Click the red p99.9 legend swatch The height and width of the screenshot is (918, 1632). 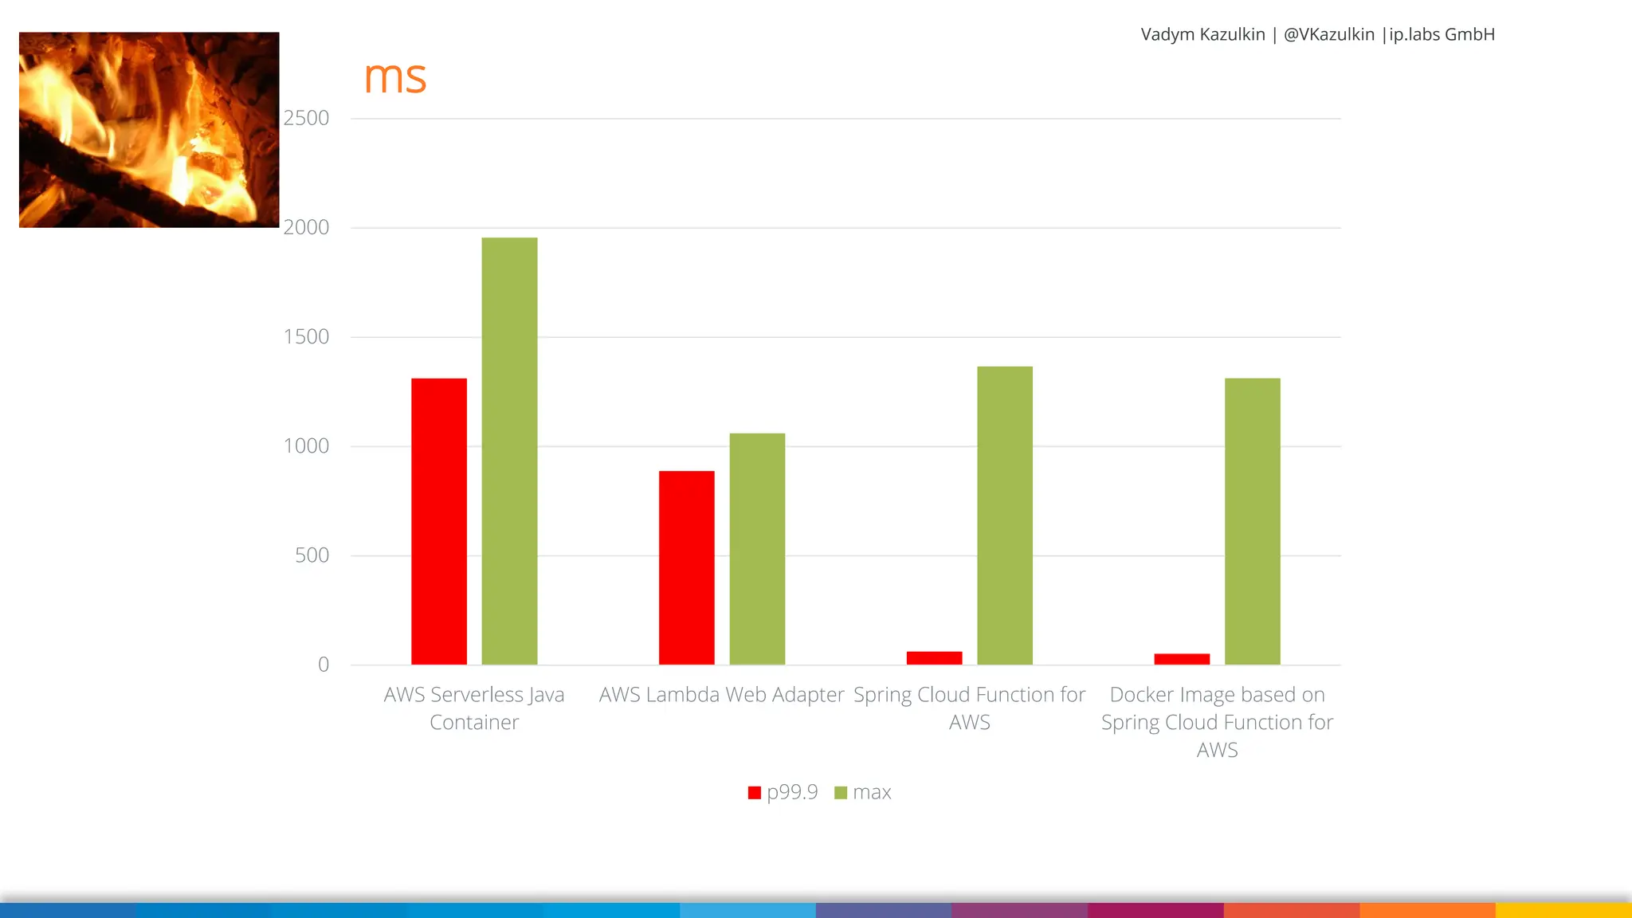coord(754,793)
